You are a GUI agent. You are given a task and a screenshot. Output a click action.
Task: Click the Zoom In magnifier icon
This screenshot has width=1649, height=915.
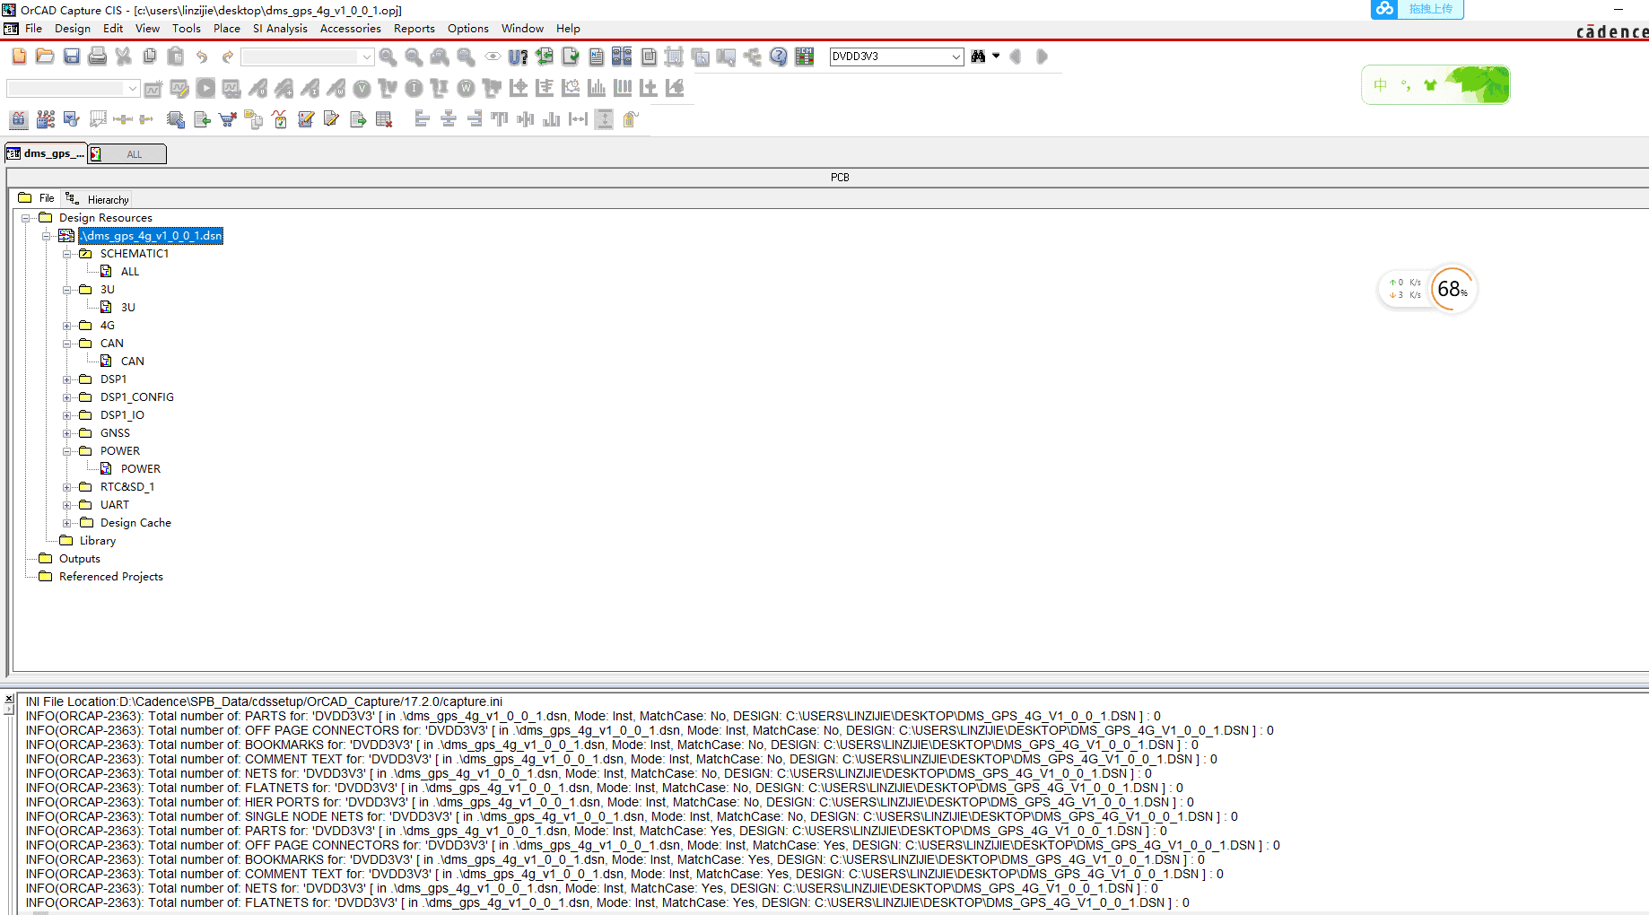click(388, 57)
